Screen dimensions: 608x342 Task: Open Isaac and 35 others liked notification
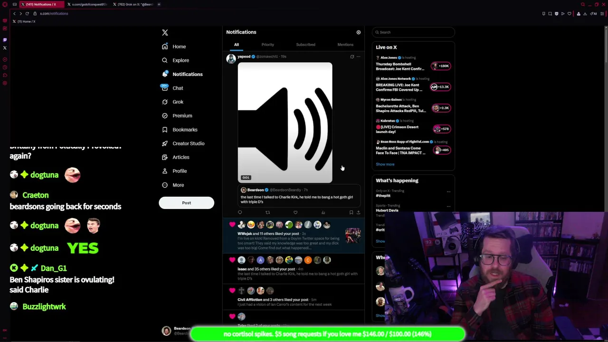[x=294, y=268]
